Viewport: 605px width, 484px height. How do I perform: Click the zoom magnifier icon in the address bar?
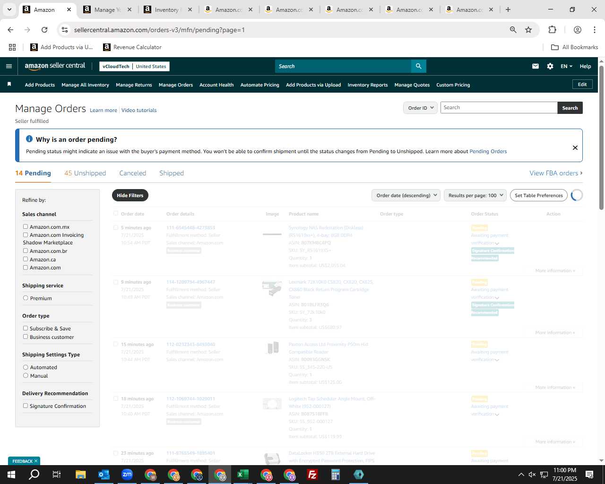coord(513,30)
